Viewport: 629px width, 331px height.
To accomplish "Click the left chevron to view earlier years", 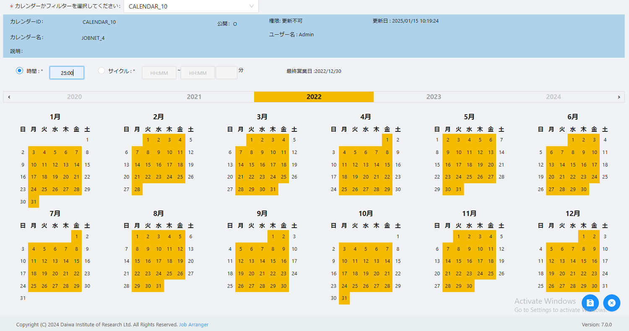I will click(9, 97).
